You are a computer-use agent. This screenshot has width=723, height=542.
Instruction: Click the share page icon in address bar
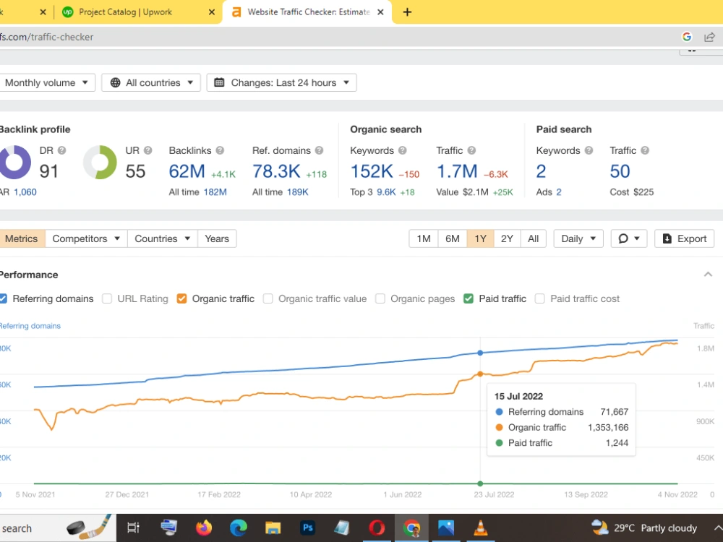pos(710,37)
